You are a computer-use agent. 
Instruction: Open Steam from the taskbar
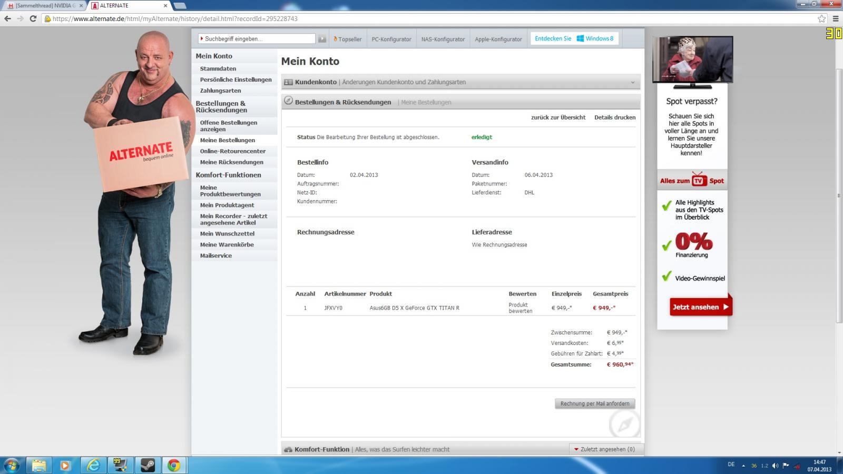click(148, 465)
